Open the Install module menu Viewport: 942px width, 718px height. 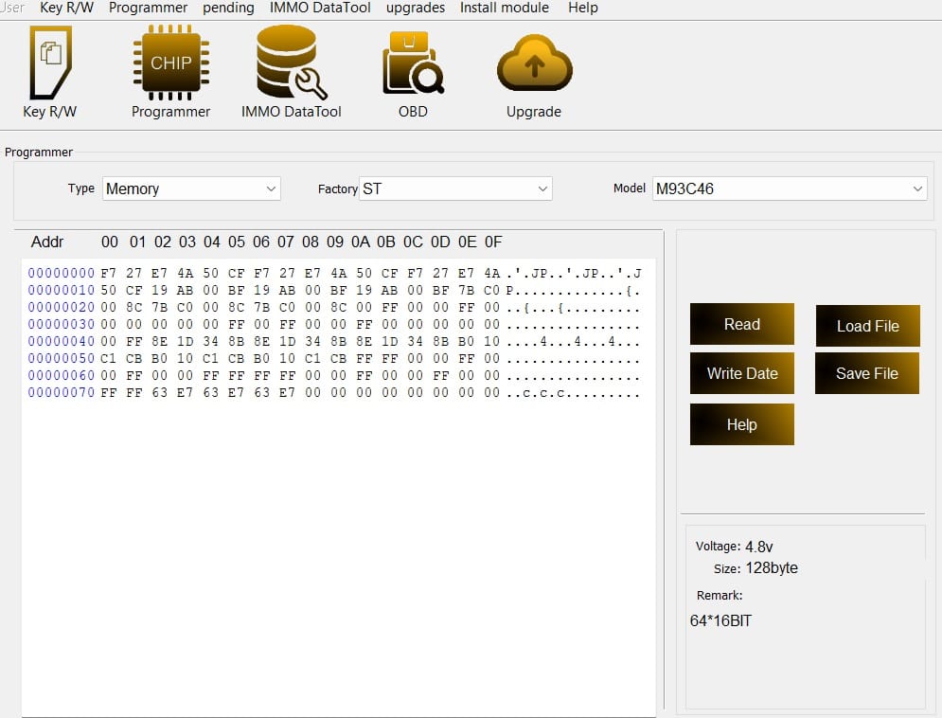coord(504,8)
